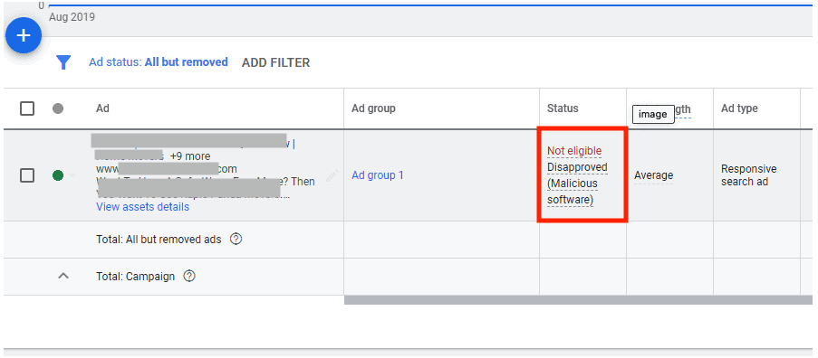Click the horizontal table scrollbar
Viewport: 818px width, 358px height.
click(578, 300)
